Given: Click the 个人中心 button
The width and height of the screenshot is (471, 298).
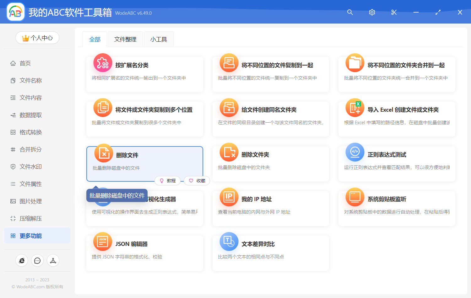Looking at the screenshot, I should (x=37, y=38).
